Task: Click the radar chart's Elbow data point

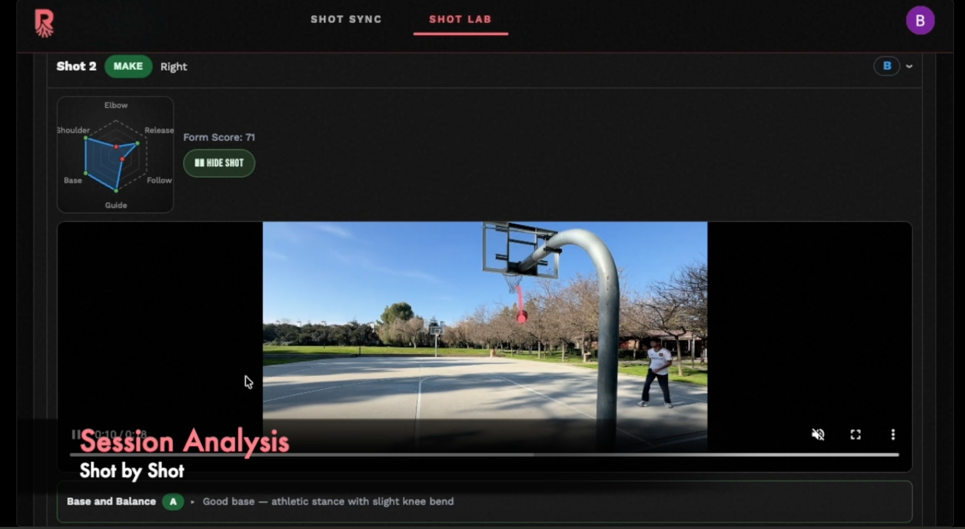Action: tap(116, 147)
